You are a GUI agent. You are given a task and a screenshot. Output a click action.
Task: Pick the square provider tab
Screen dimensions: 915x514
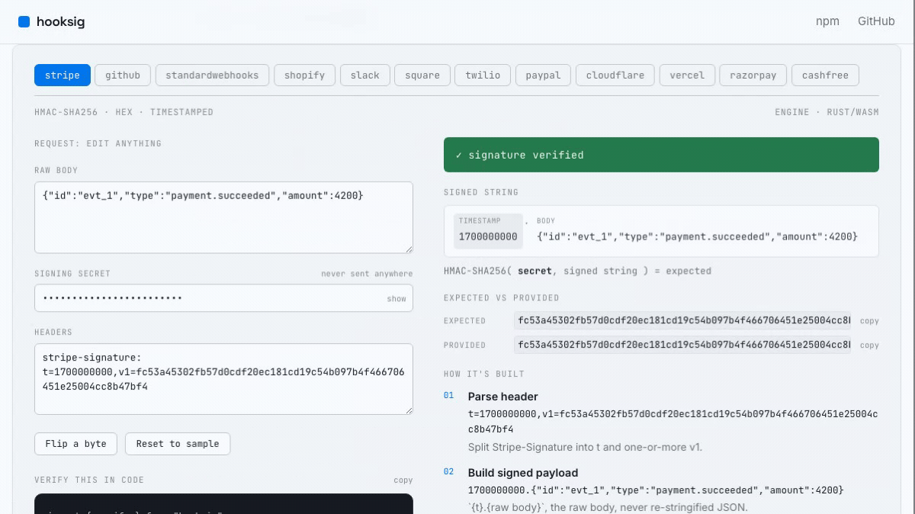point(422,75)
